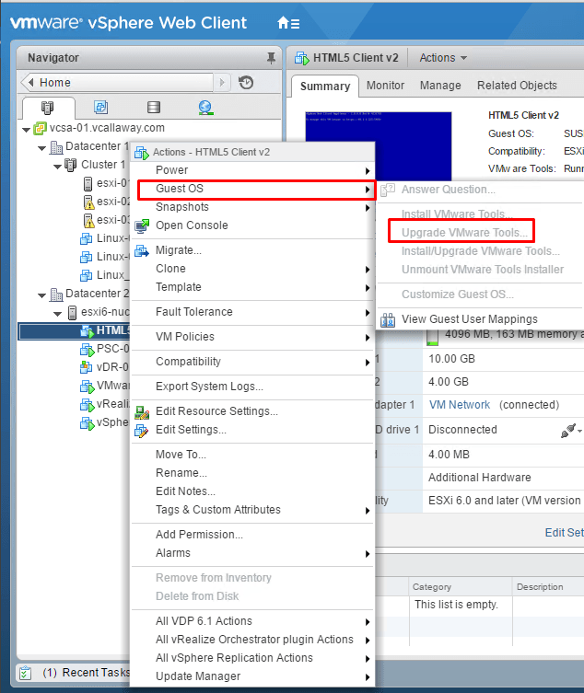Select View Guest User Mappings

click(x=480, y=319)
